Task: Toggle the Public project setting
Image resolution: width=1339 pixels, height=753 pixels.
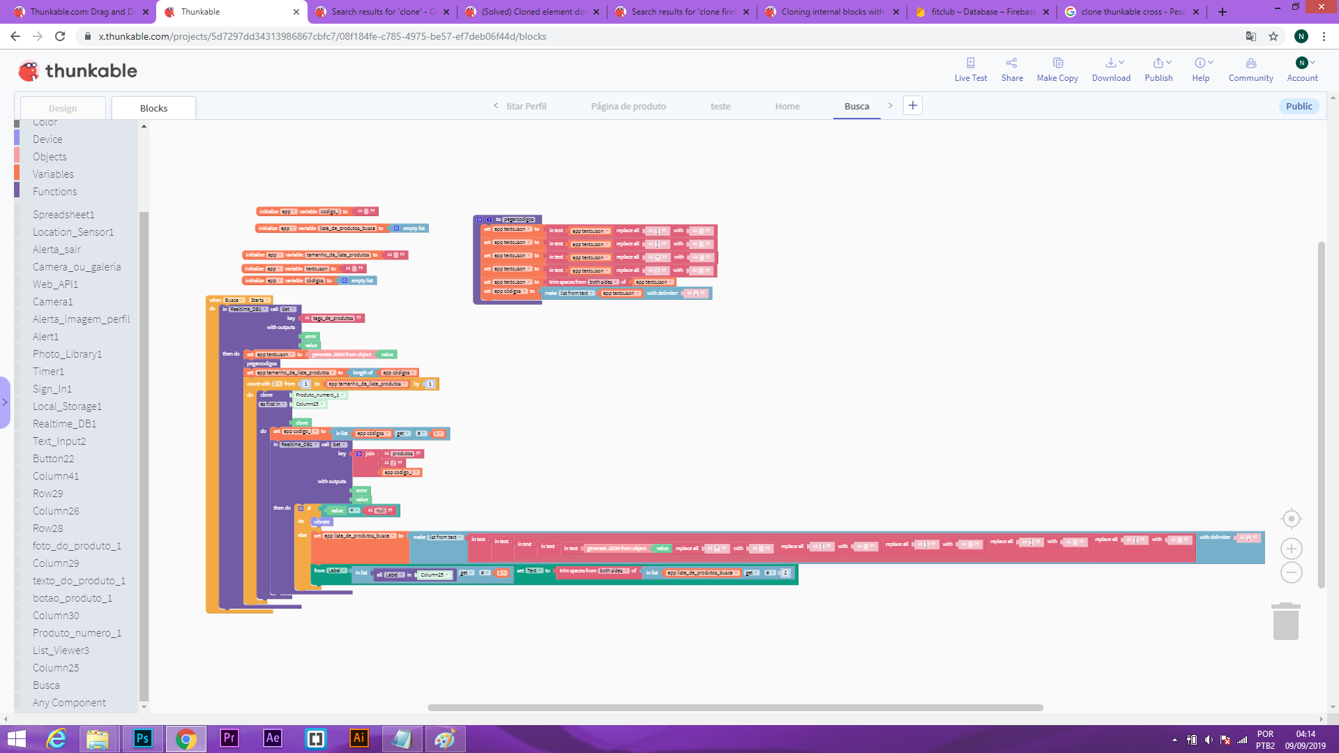Action: coord(1299,106)
